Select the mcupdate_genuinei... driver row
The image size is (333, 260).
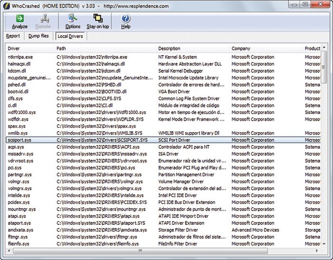pos(163,77)
